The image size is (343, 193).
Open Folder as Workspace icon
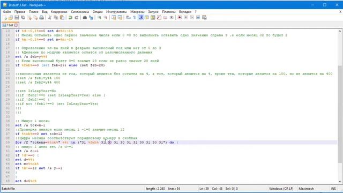pyautogui.click(x=165, y=18)
